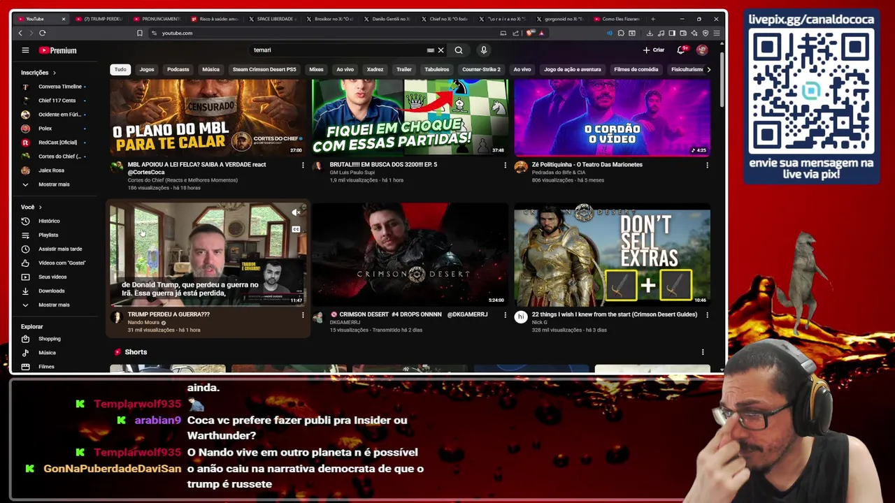Open GM Luis Paulo Supi channel link
This screenshot has width=895, height=503.
(x=352, y=173)
